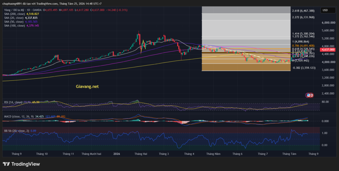Click the BB %b 1.00 axis label
The height and width of the screenshot is (171, 339).
324,133
